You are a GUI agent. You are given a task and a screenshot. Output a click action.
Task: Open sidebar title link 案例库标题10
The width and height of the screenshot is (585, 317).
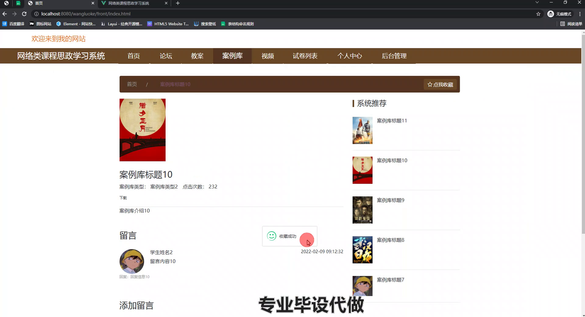click(x=392, y=160)
